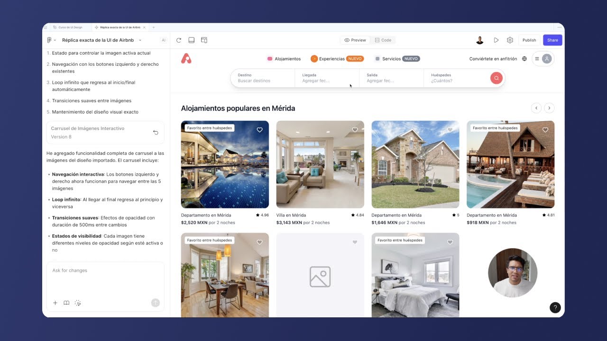
Task: Reload the preview with the refresh icon
Action: click(x=179, y=40)
